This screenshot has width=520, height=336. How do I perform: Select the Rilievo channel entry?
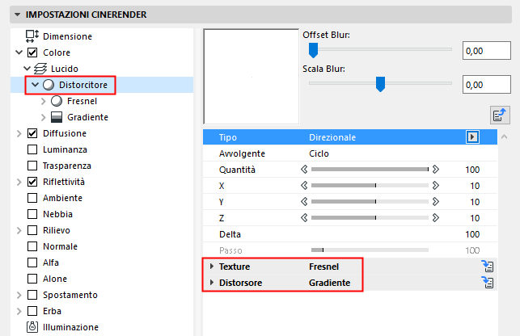pos(57,230)
